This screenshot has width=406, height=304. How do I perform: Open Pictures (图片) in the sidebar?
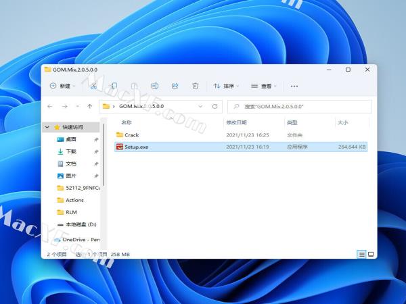70,176
